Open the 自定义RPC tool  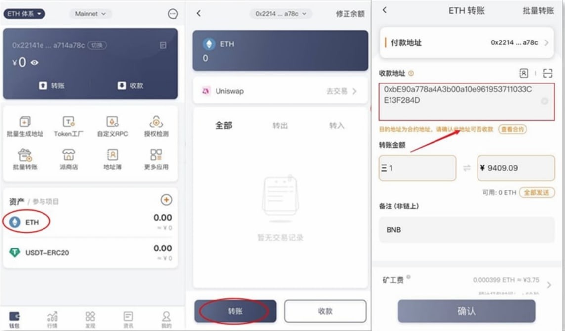[x=112, y=126]
